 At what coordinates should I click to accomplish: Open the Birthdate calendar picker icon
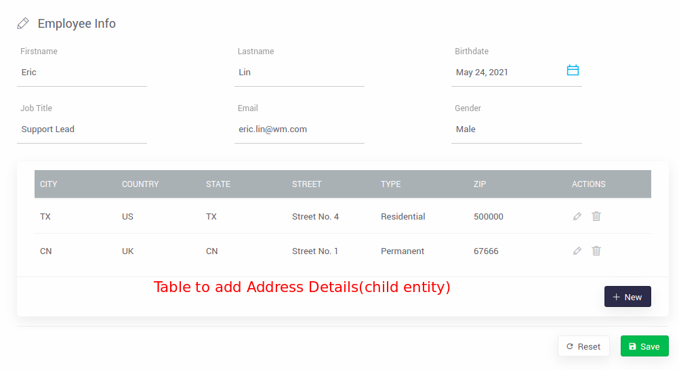573,70
